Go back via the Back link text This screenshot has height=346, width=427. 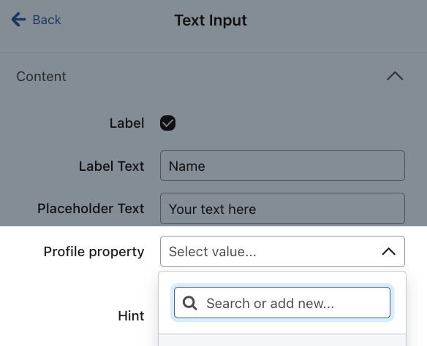(47, 20)
